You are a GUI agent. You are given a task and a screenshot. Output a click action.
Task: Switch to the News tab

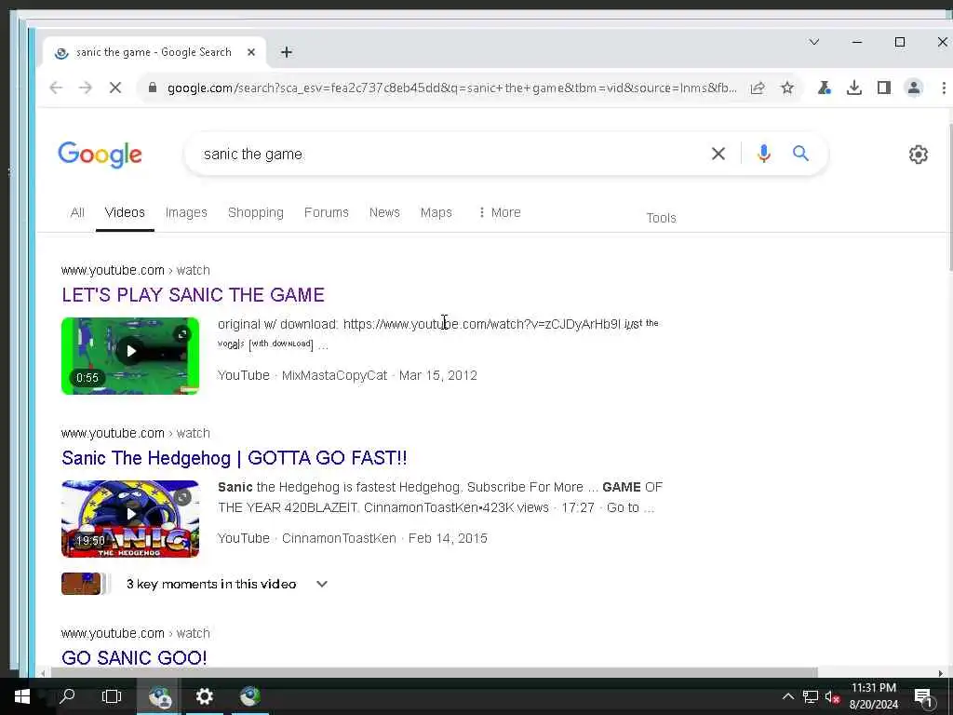pos(384,212)
